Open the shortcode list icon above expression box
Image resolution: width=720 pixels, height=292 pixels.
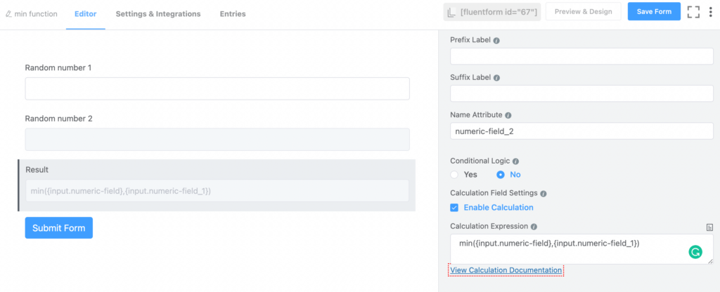pyautogui.click(x=709, y=227)
